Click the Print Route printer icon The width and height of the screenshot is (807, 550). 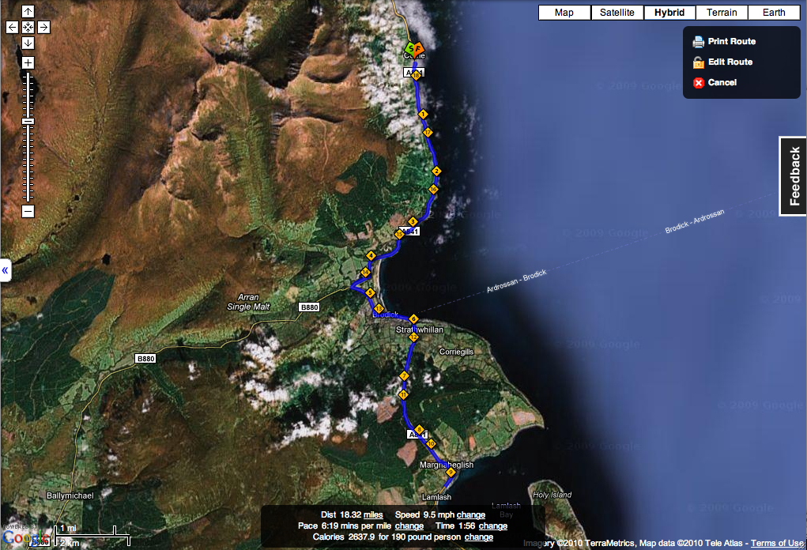(x=699, y=42)
